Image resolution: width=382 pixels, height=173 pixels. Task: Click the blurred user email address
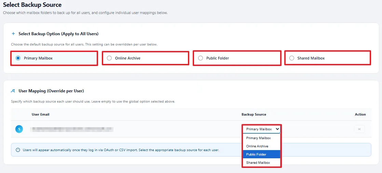pos(72,129)
